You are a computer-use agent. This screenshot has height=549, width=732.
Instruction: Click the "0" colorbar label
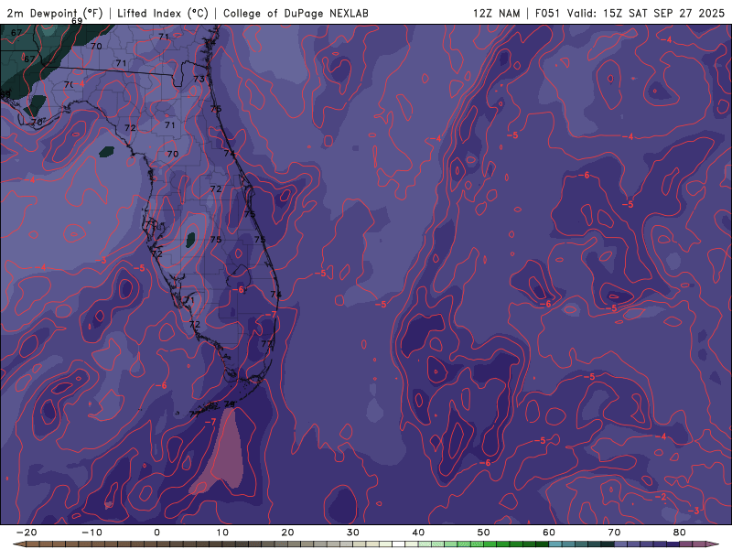156,533
